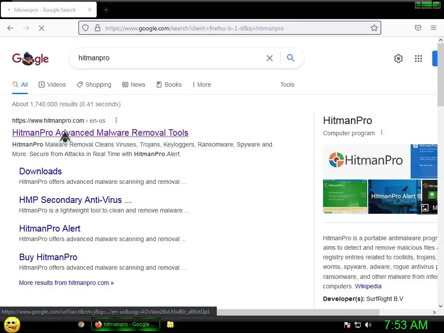Image resolution: width=444 pixels, height=333 pixels.
Task: Open the HitmanPro Alert sitelink
Action: pos(50,229)
